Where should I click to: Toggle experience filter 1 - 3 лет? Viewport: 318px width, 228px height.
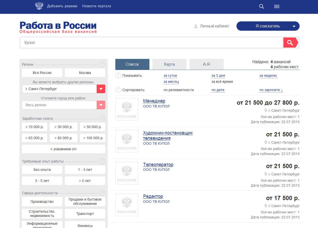pos(85,170)
